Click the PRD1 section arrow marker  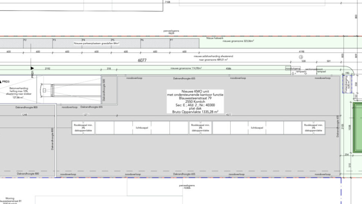tap(33, 68)
